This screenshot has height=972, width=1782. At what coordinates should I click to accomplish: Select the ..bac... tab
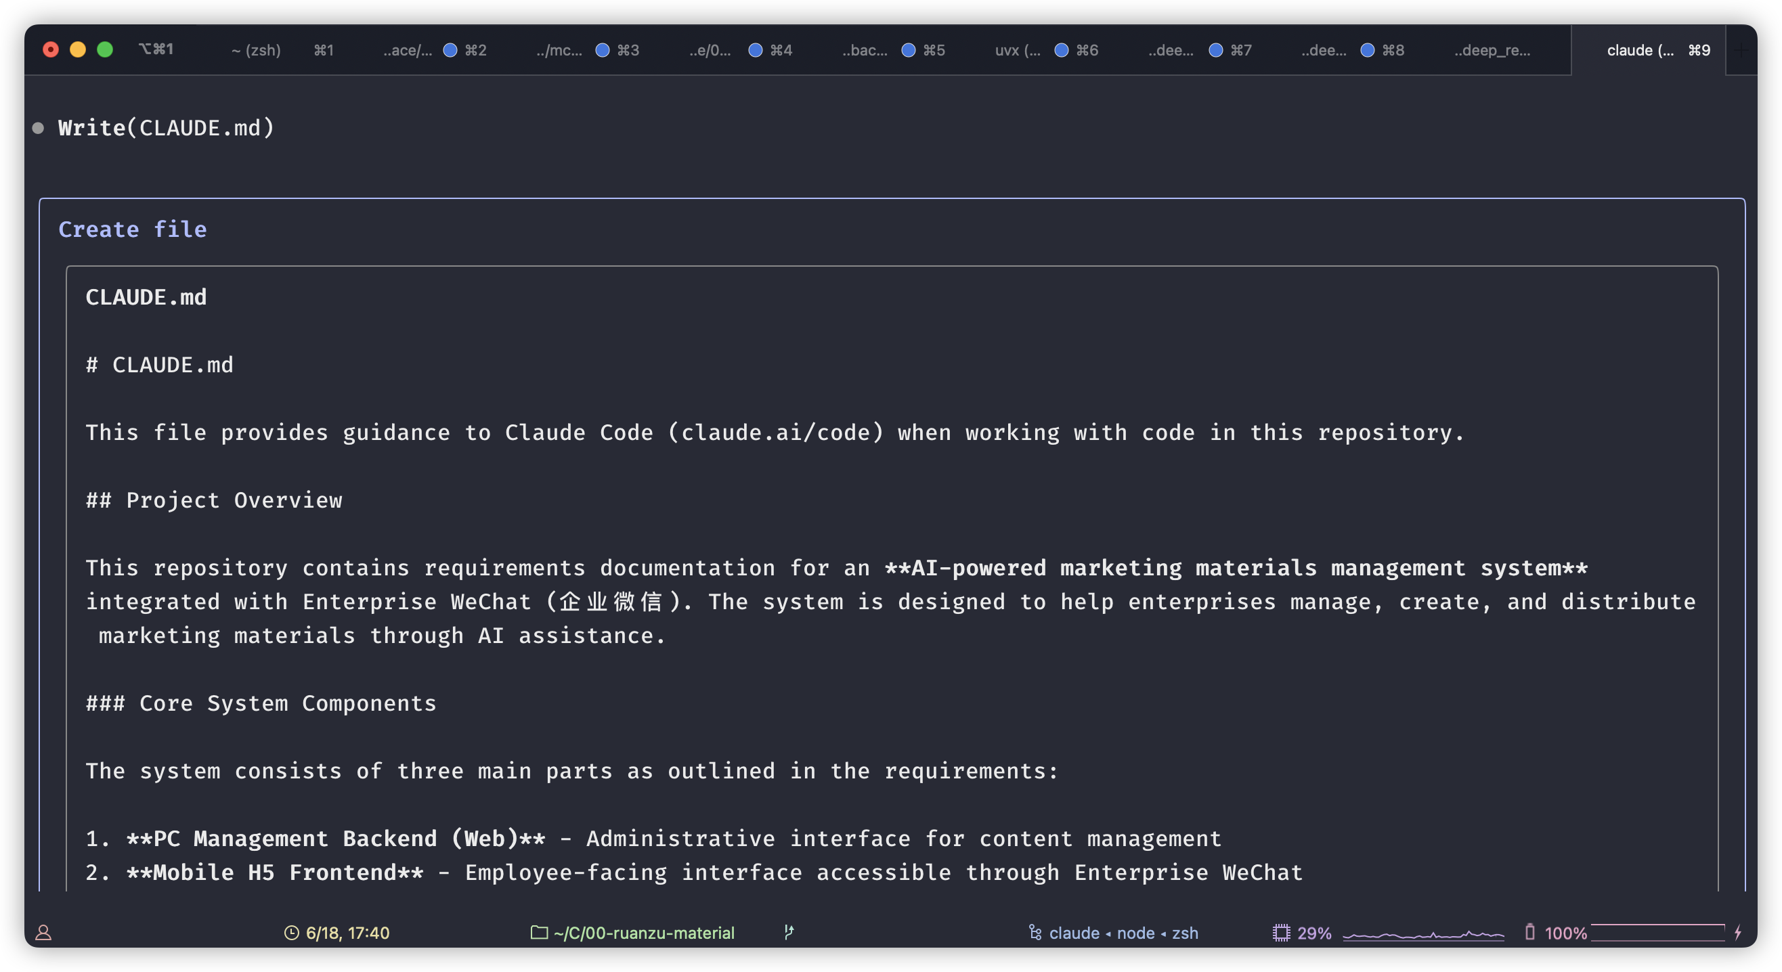864,50
